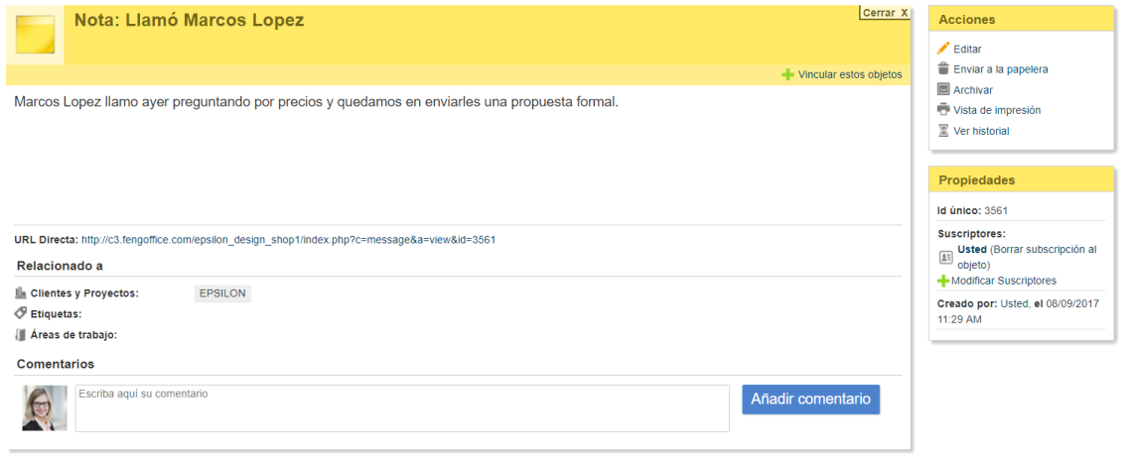
Task: Click the yellow sticky note icon
Action: pyautogui.click(x=35, y=35)
